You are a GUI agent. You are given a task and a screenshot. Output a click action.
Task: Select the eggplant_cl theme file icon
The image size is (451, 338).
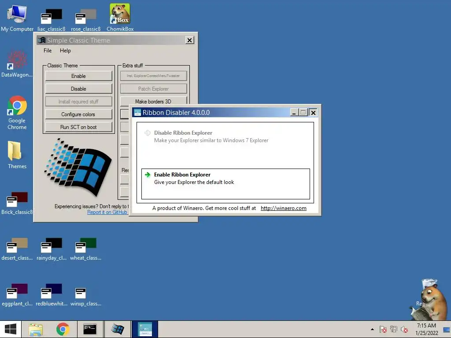[x=17, y=295]
